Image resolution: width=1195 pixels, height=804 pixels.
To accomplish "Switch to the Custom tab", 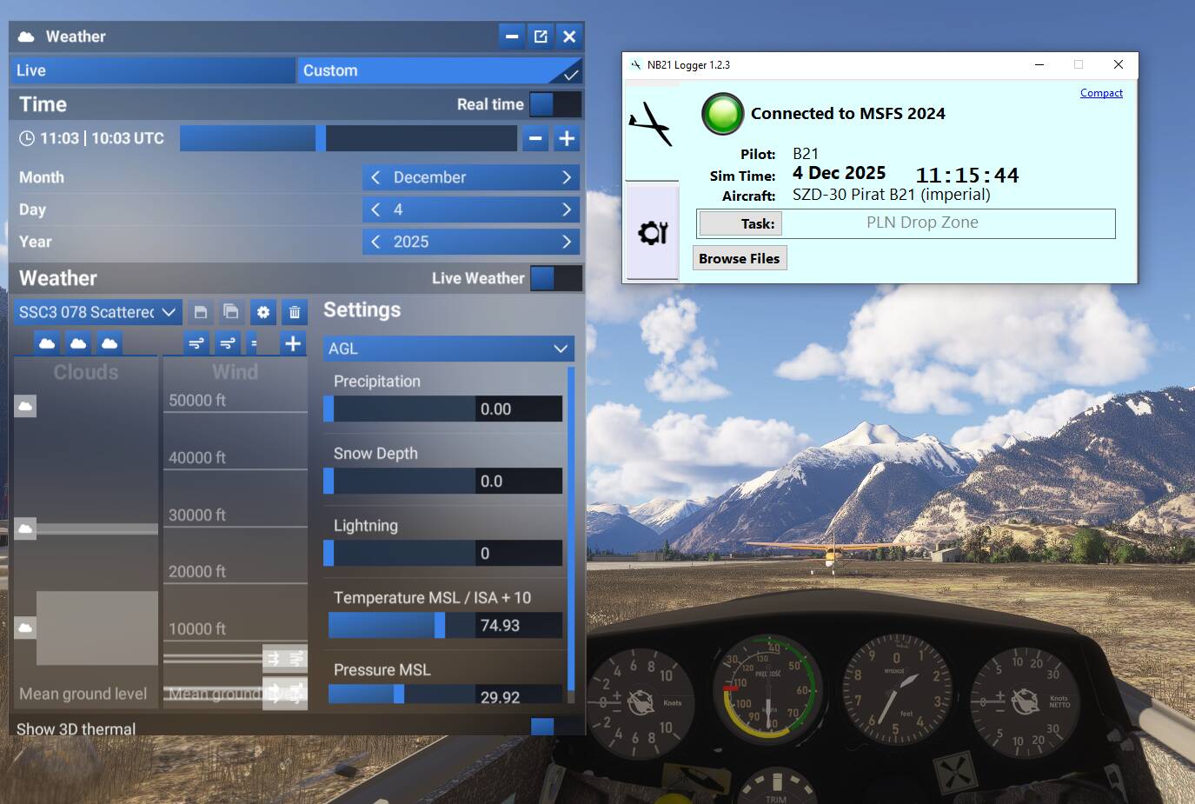I will [441, 70].
